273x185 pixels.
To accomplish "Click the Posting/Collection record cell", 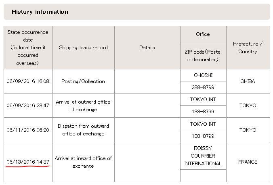I will click(x=84, y=81).
